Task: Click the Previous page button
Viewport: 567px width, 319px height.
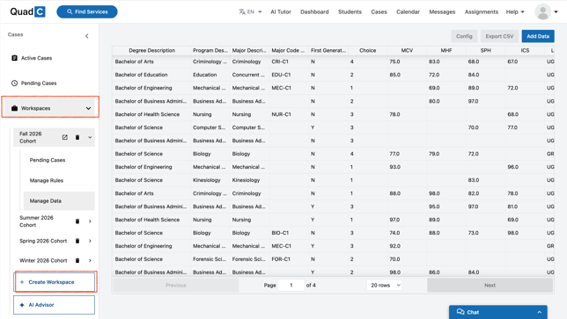Action: point(176,285)
